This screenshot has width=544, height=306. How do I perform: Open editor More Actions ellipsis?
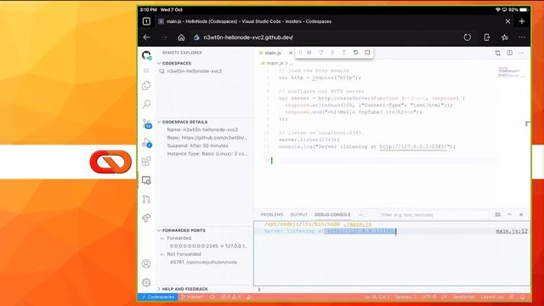[521, 53]
